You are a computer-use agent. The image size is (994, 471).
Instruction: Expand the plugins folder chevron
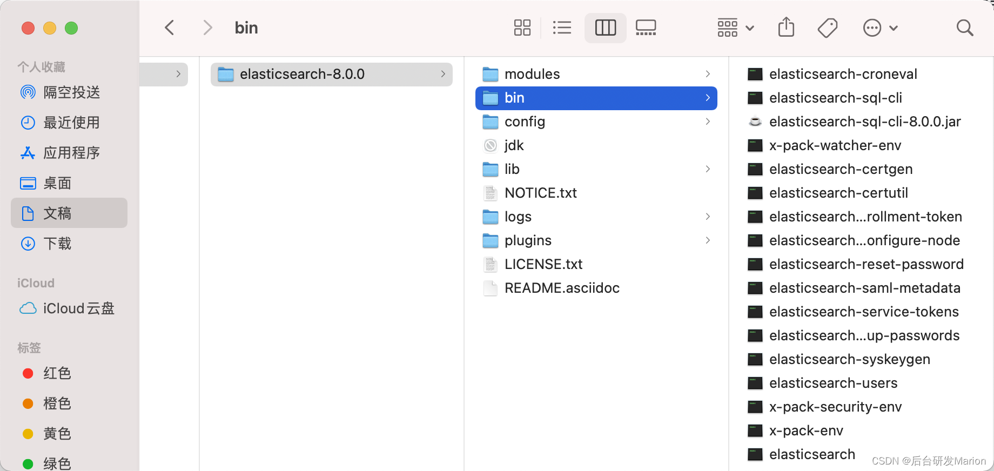pos(708,240)
